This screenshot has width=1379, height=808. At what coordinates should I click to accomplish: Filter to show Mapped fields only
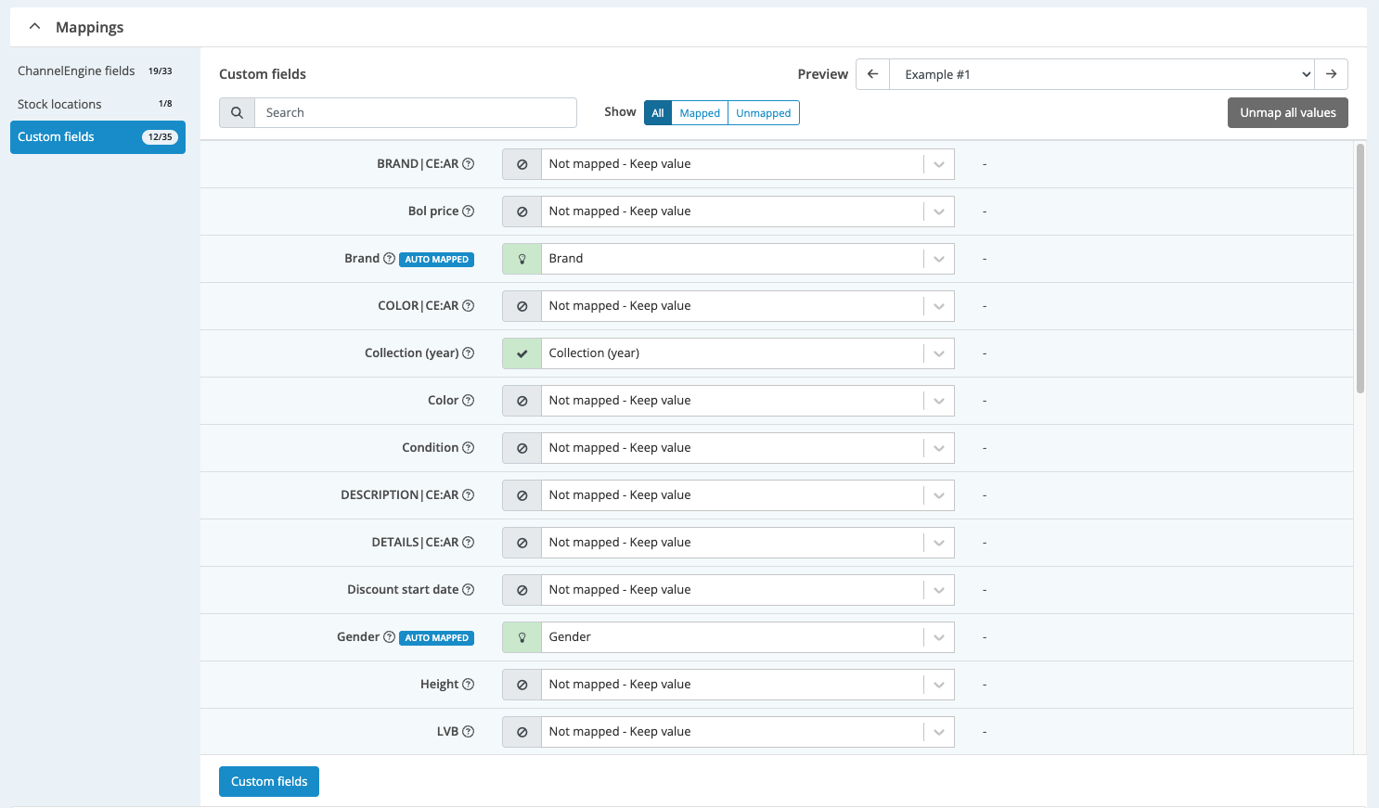(x=700, y=113)
